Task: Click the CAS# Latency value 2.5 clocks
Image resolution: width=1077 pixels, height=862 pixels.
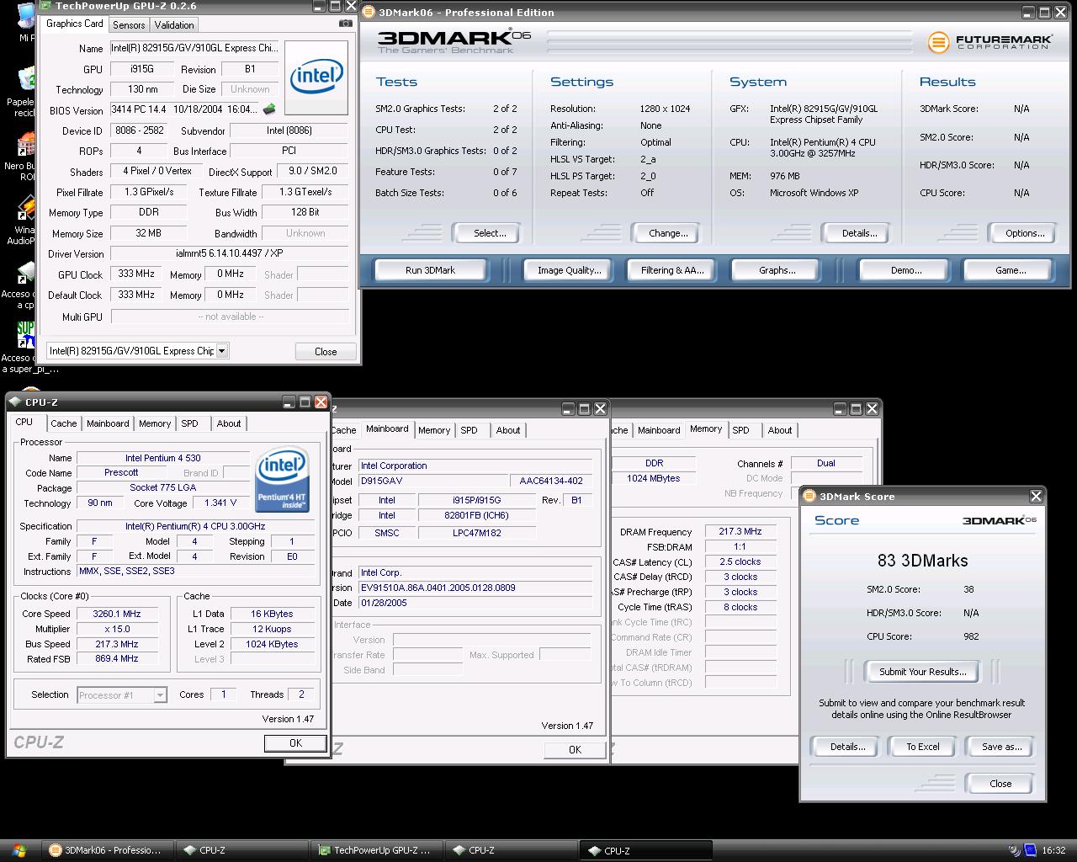Action: coord(740,561)
